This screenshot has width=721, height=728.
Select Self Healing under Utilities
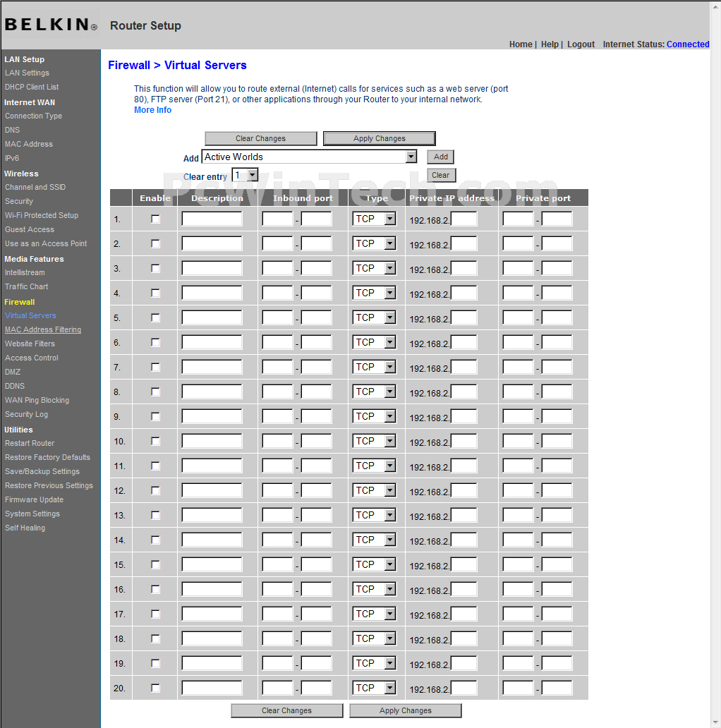pyautogui.click(x=25, y=528)
